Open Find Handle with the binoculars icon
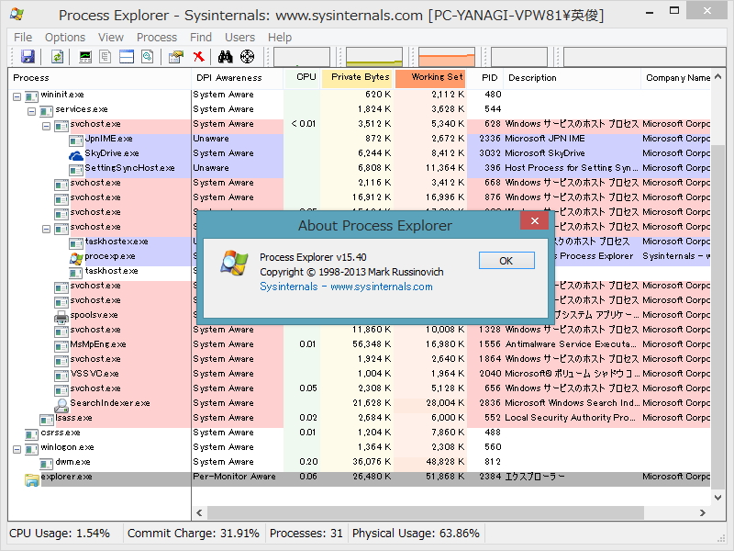This screenshot has width=734, height=551. (x=224, y=55)
